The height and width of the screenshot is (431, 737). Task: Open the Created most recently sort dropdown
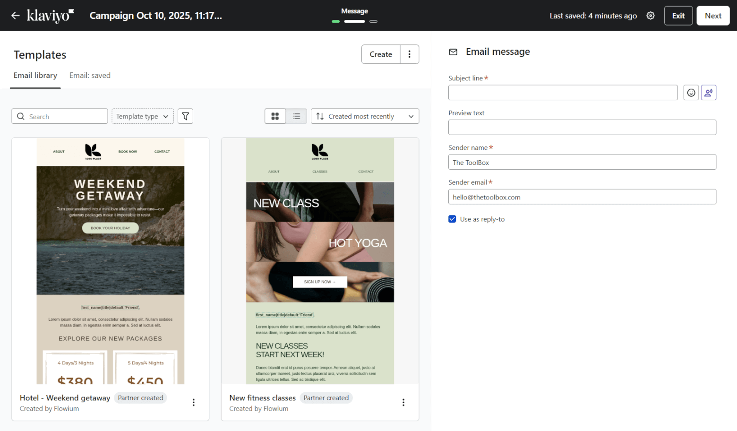coord(365,116)
